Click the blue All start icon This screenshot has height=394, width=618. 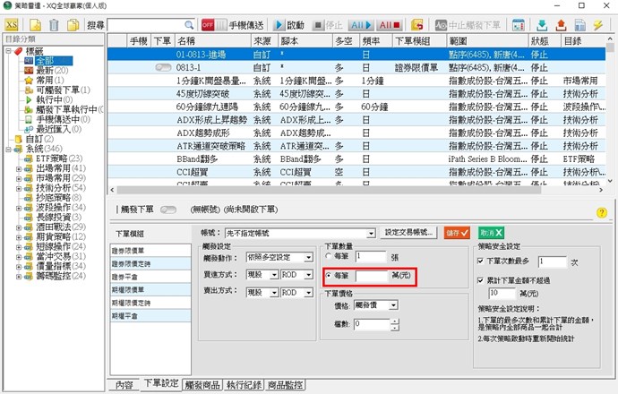point(360,24)
